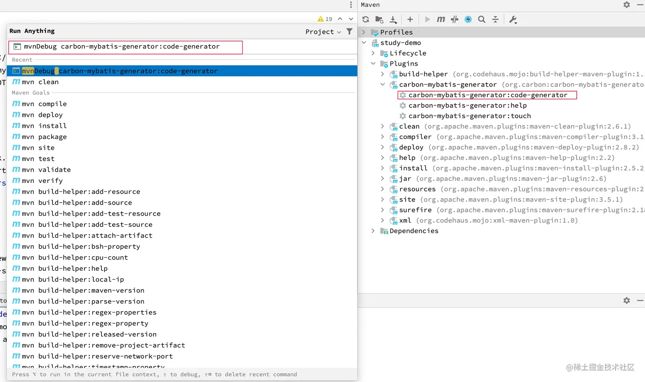645x382 pixels.
Task: Hide the lower panel below the Maven tree
Action: pos(640,301)
